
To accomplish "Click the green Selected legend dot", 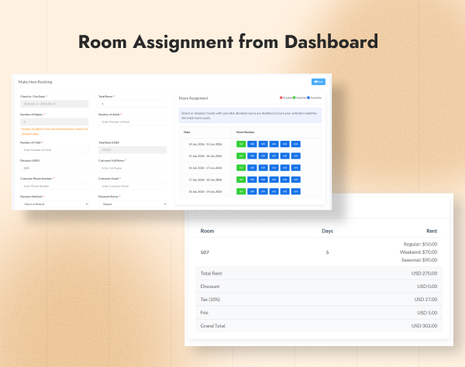I will pos(294,98).
